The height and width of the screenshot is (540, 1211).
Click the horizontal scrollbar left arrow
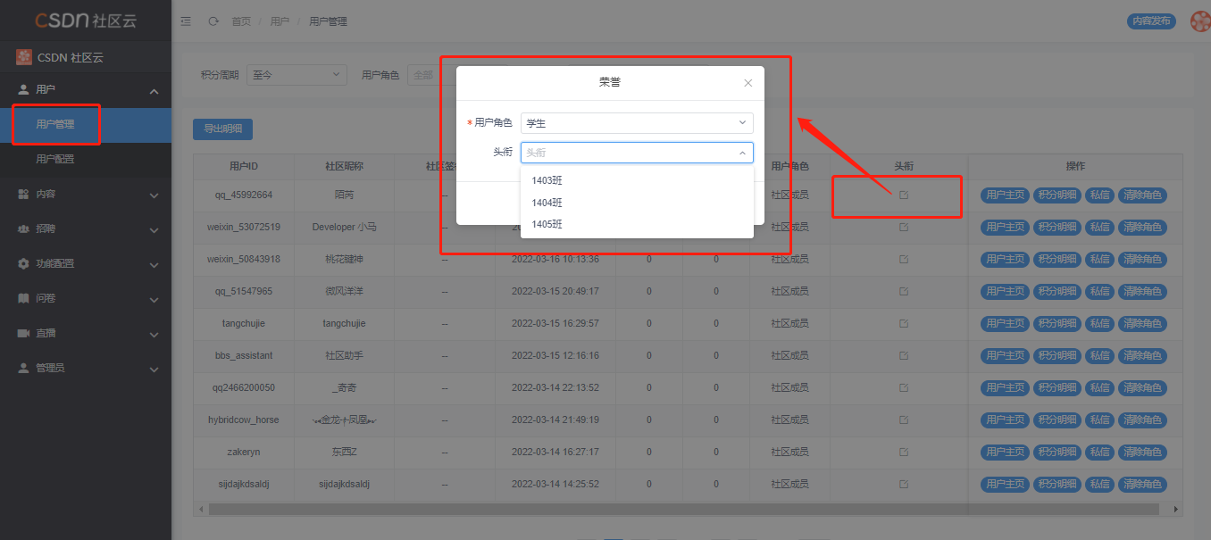(x=200, y=509)
